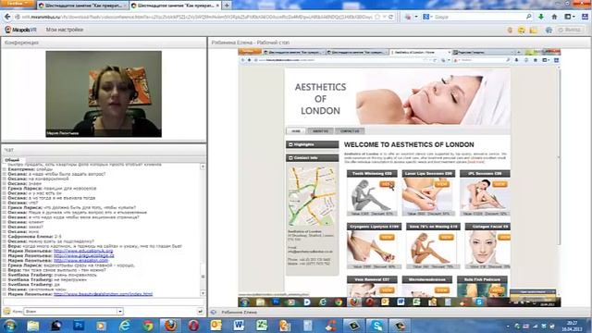Click the Firefox home icon
Image resolution: width=592 pixels, height=333 pixels.
point(554,17)
